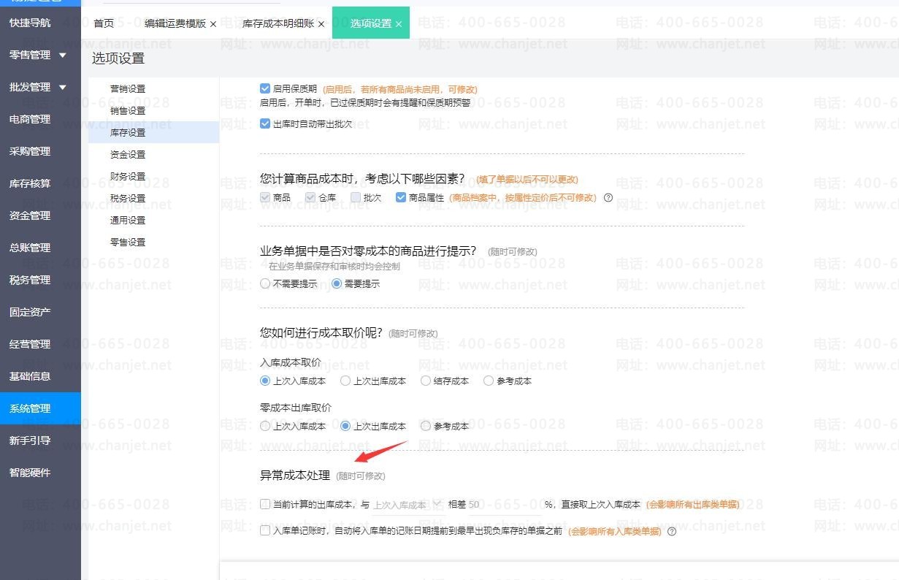899x580 pixels.
Task: Toggle 出库时自动带出批次 checkbox
Action: 265,124
